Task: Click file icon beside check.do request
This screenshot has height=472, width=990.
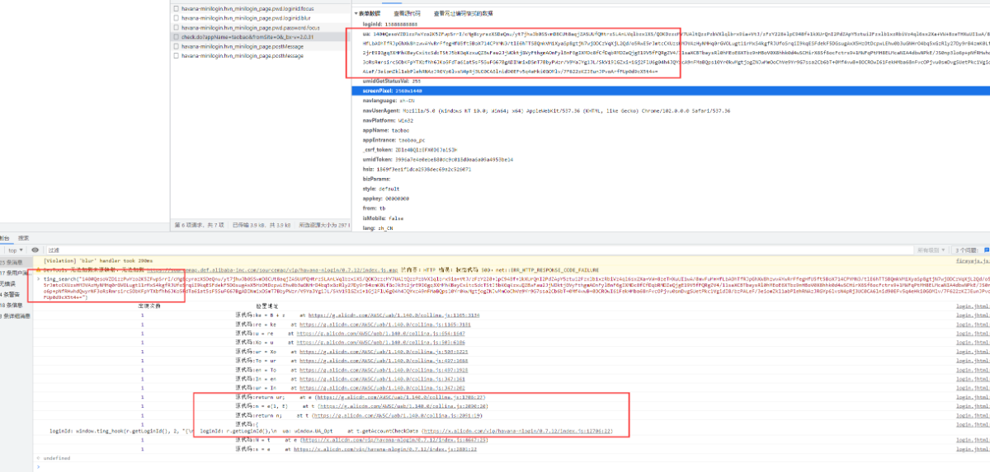Action: tap(177, 37)
